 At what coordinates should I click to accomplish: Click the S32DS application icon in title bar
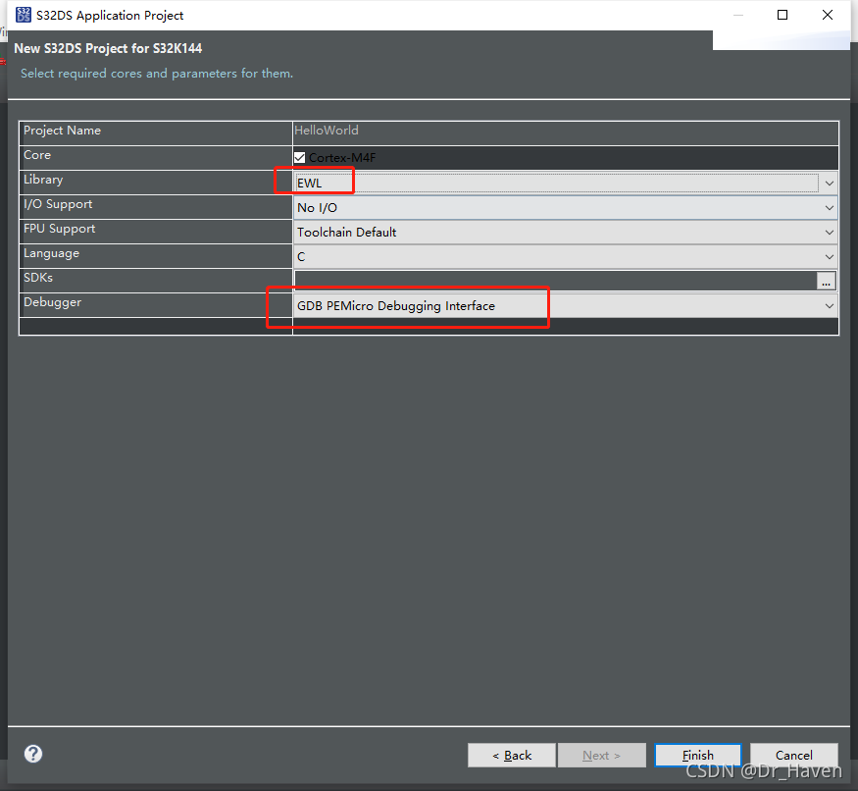pyautogui.click(x=24, y=15)
